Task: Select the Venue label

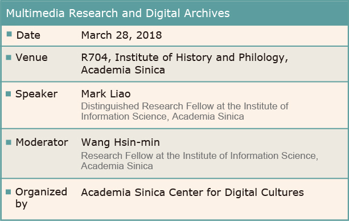Action: click(x=31, y=58)
